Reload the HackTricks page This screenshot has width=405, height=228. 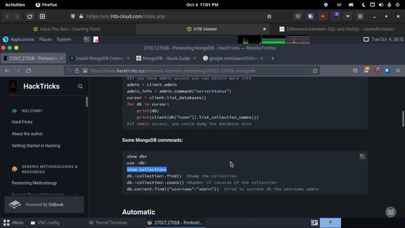(28, 70)
